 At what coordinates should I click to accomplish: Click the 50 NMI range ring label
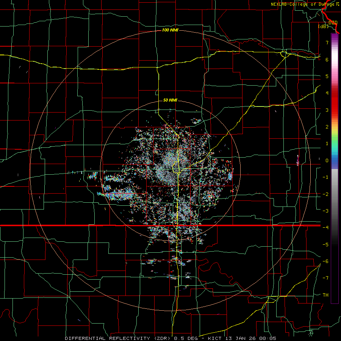(170, 100)
